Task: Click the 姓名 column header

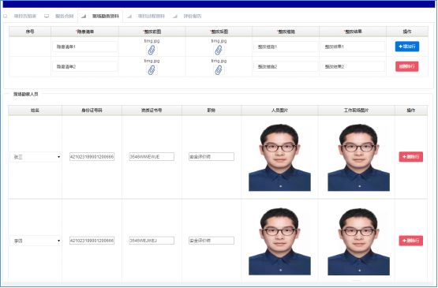Action: 35,110
